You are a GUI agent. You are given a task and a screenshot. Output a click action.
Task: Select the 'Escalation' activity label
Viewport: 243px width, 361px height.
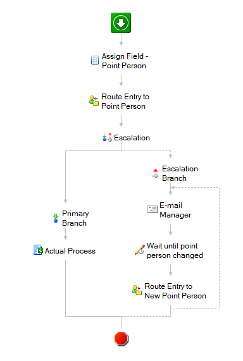(132, 138)
